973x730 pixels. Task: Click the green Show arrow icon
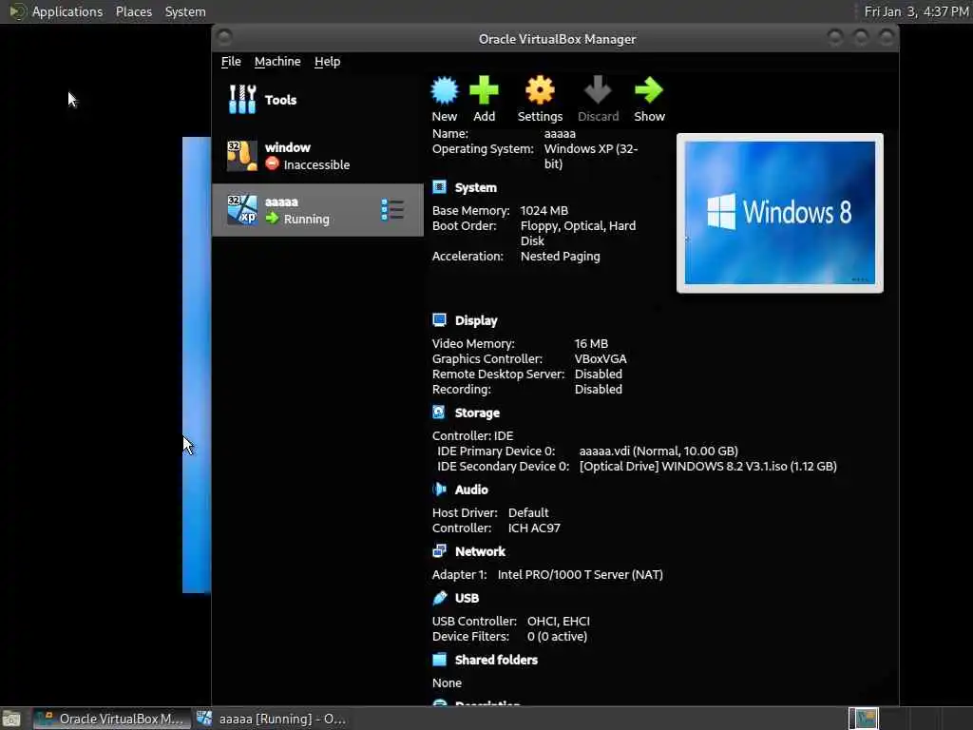pos(649,90)
